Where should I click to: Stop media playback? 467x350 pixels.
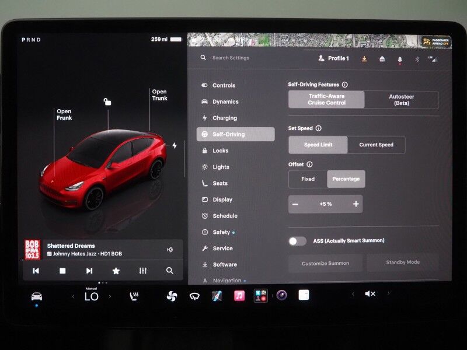coord(62,271)
